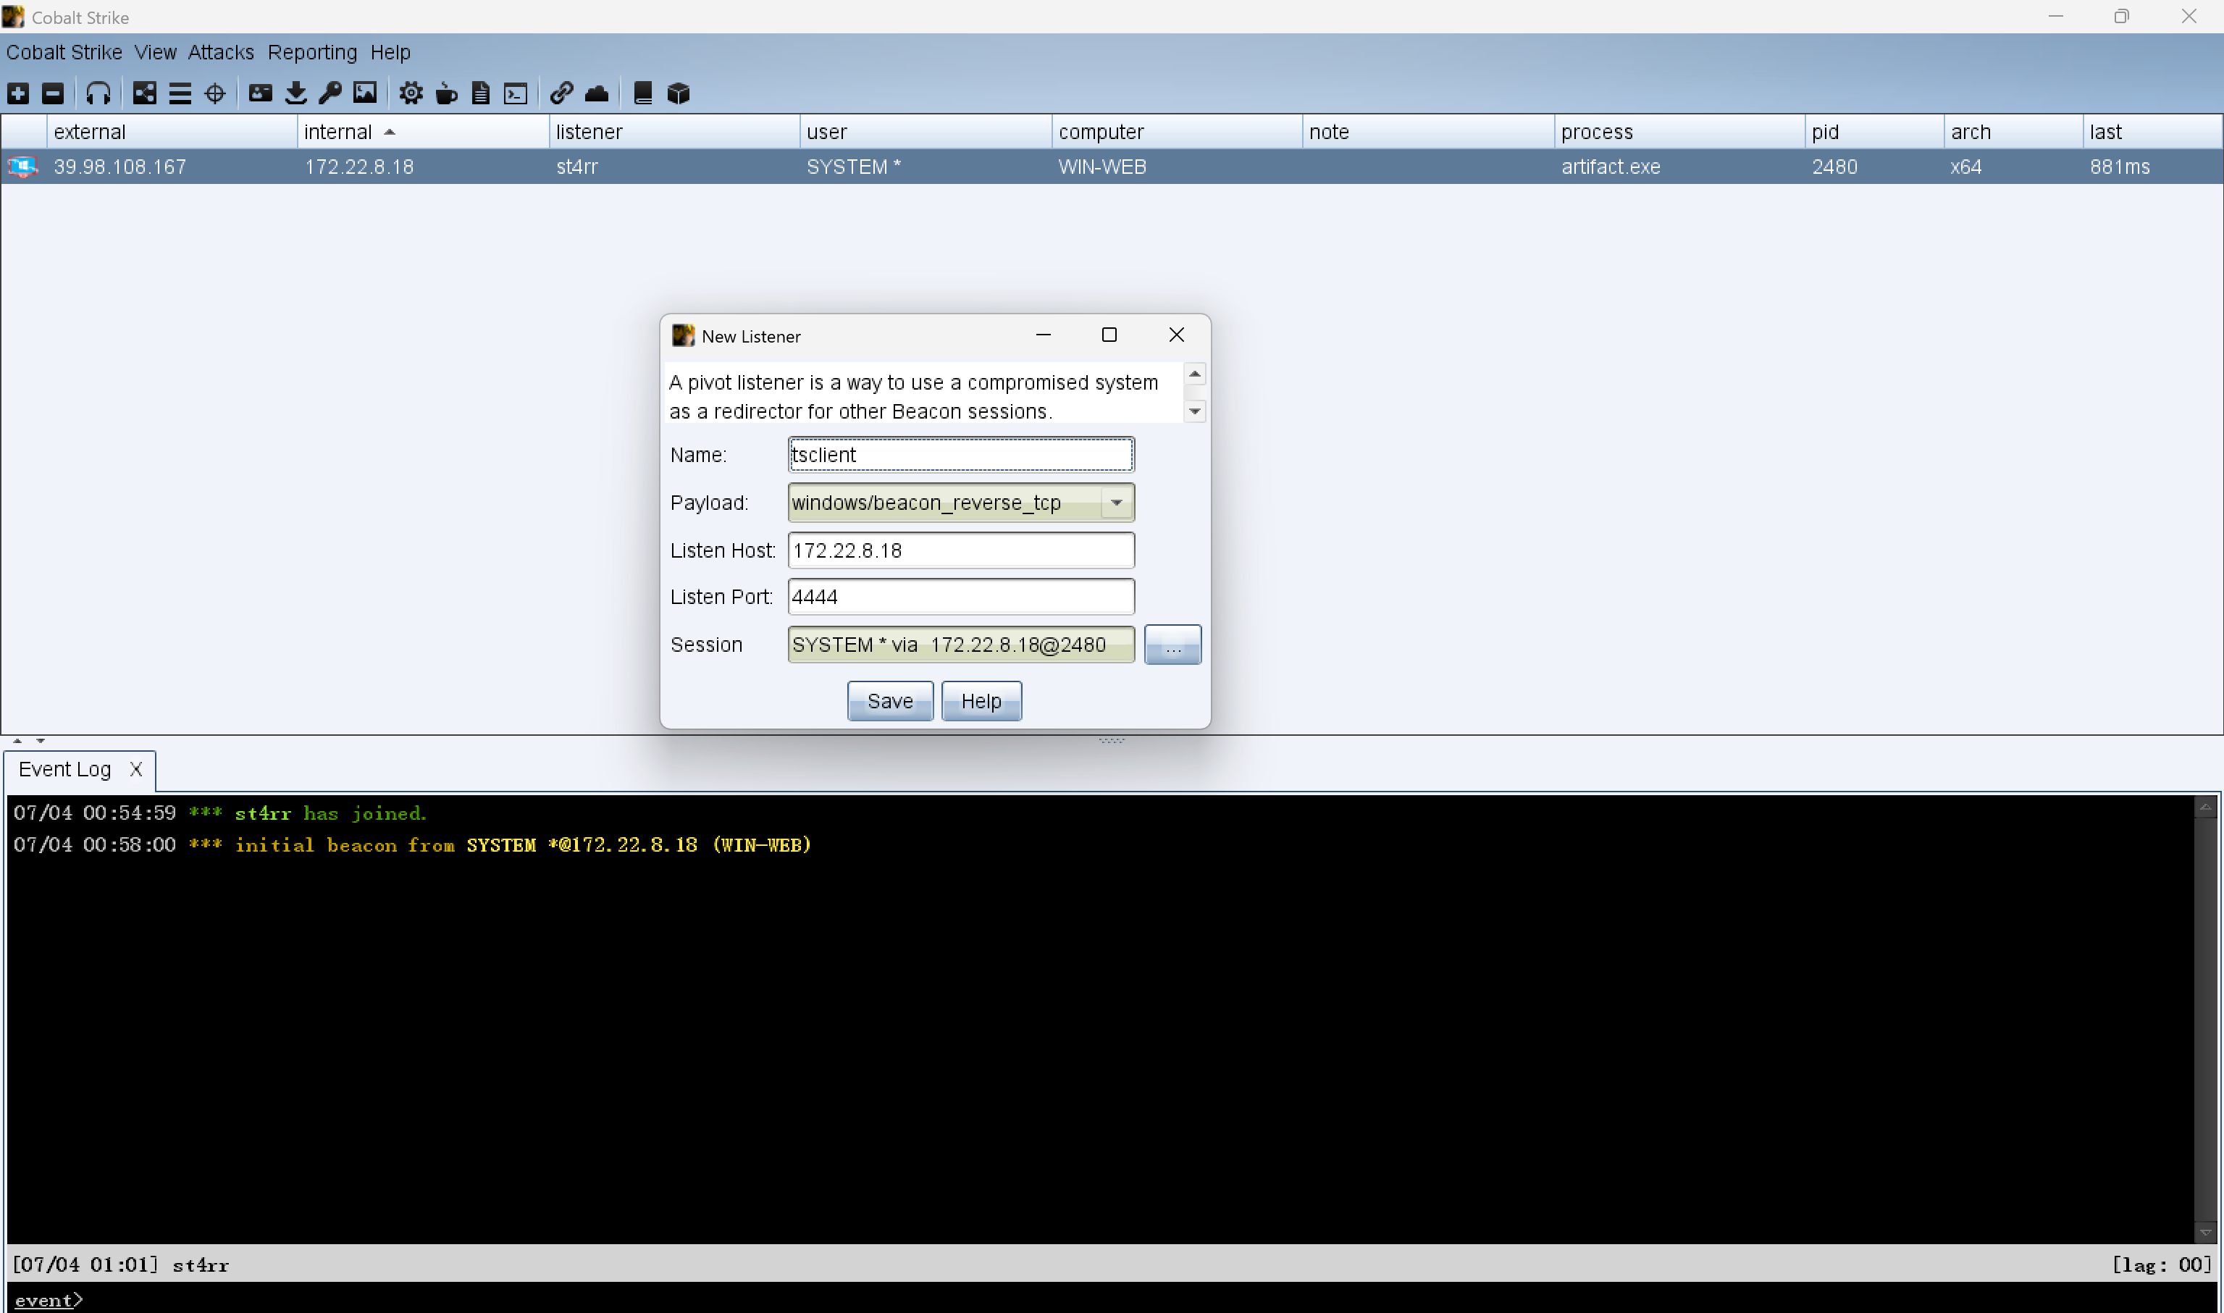This screenshot has width=2224, height=1313.
Task: Sort sessions by the internal column header
Action: click(337, 132)
